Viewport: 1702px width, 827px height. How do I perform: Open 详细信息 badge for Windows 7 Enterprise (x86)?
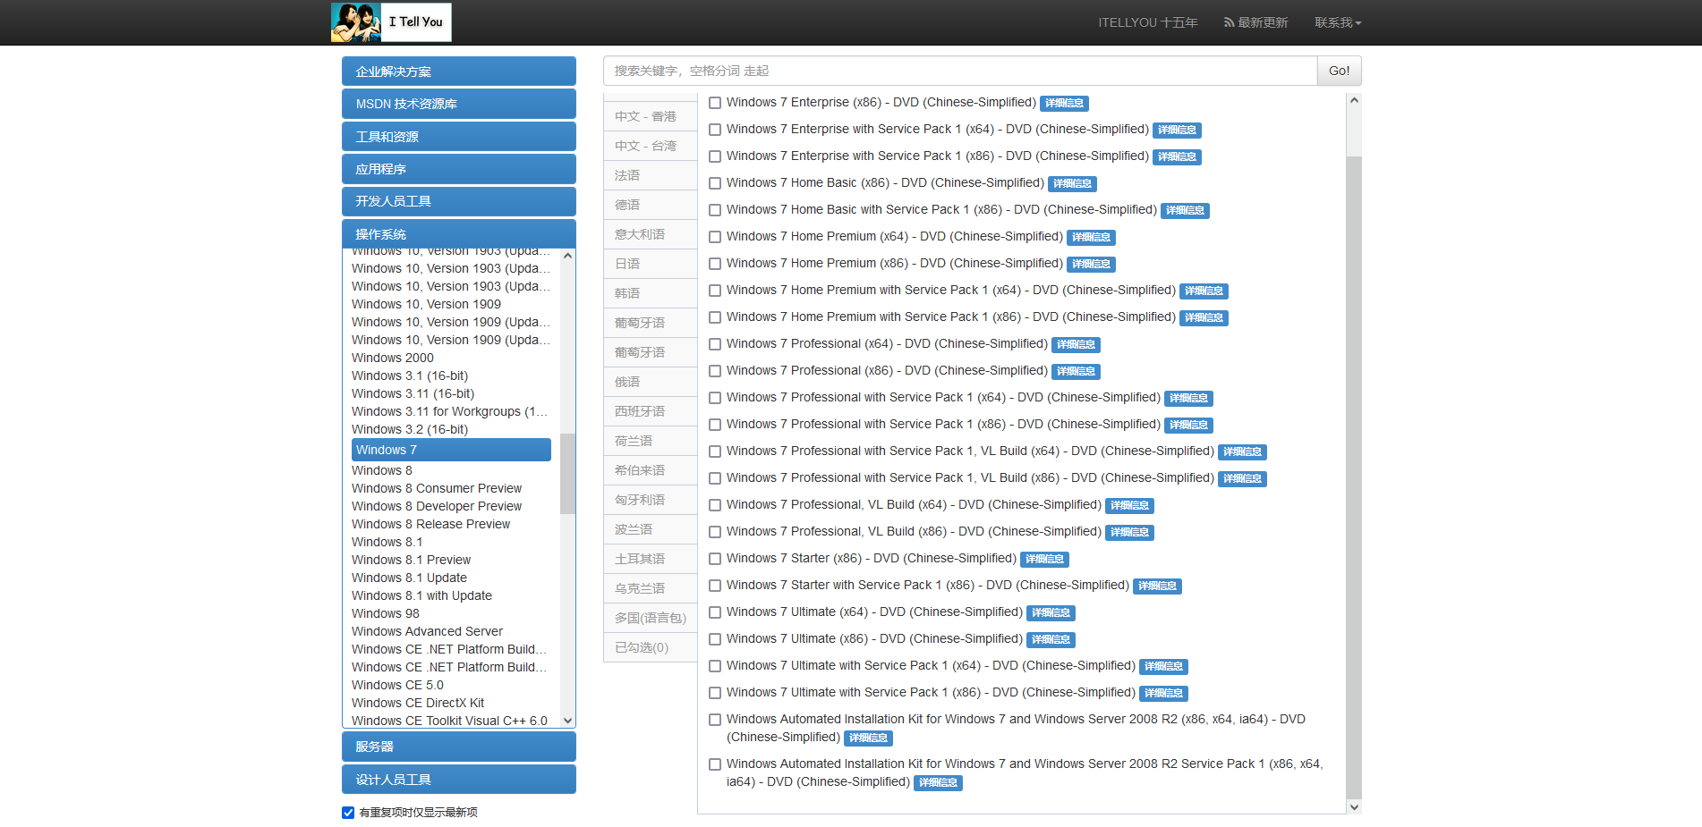[x=1064, y=104]
